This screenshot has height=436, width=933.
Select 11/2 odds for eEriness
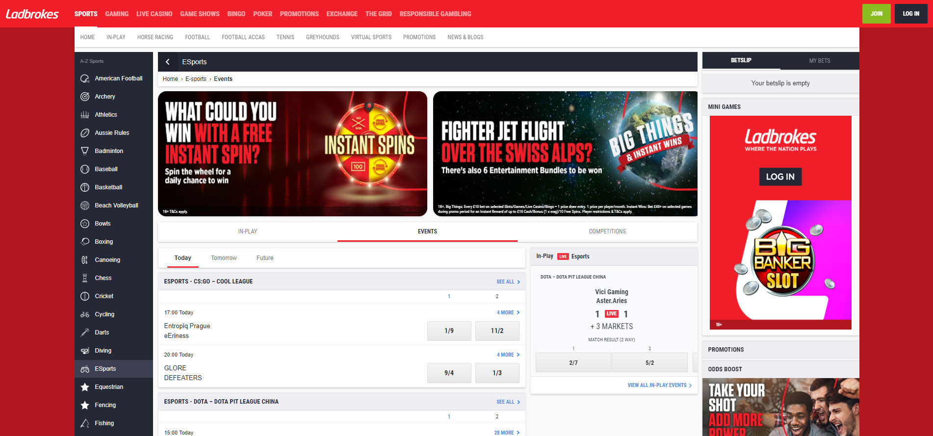497,331
